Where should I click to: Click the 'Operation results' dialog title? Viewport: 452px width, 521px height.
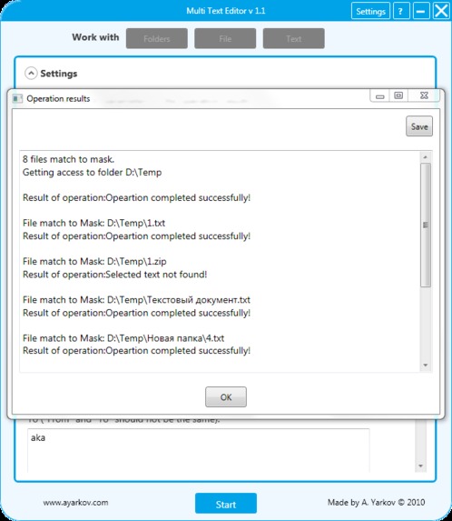coord(58,99)
